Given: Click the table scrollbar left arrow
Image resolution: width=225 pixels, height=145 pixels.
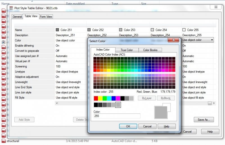Looking at the screenshot, I should [x=57, y=103].
